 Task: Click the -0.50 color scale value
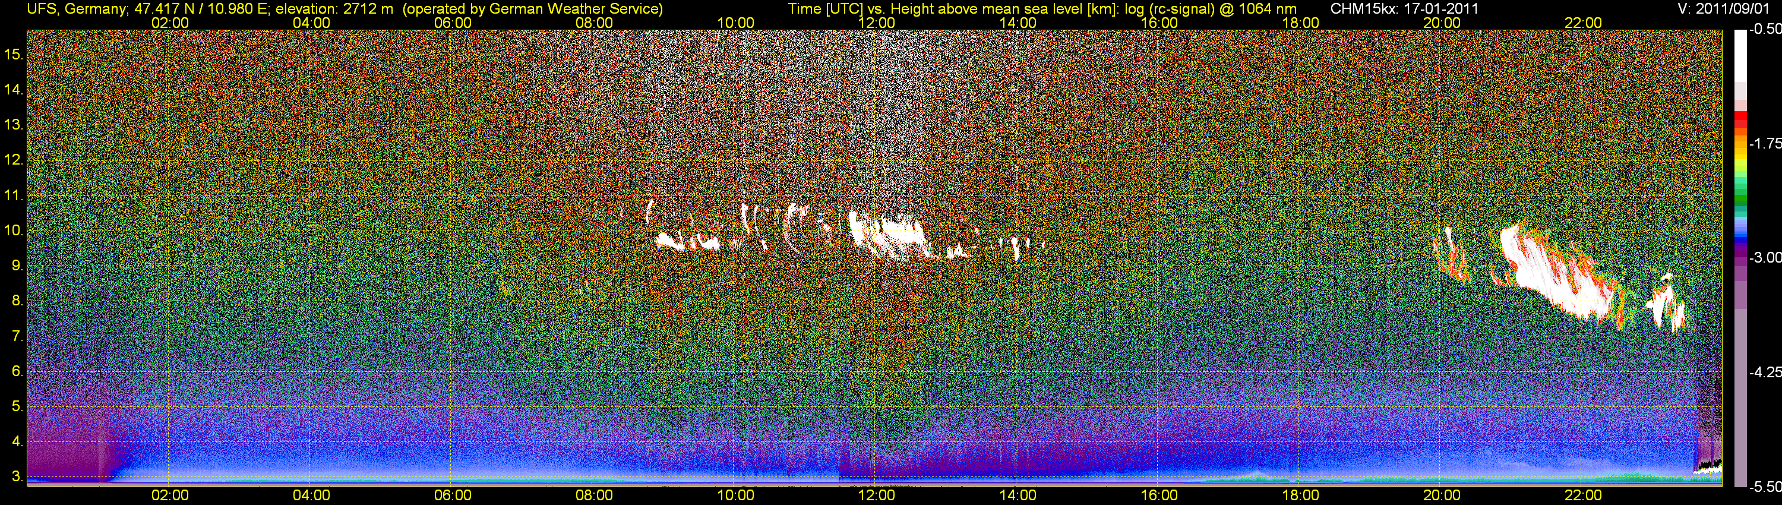coord(1766,30)
